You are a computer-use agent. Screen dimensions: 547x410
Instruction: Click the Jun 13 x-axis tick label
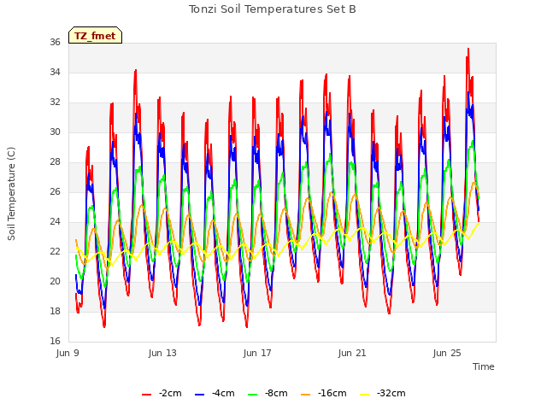click(x=162, y=353)
